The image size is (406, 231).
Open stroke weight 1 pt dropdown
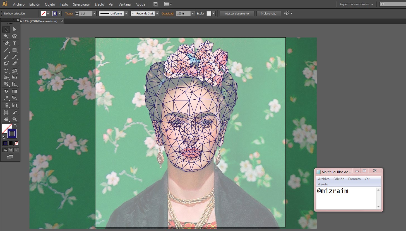point(94,13)
